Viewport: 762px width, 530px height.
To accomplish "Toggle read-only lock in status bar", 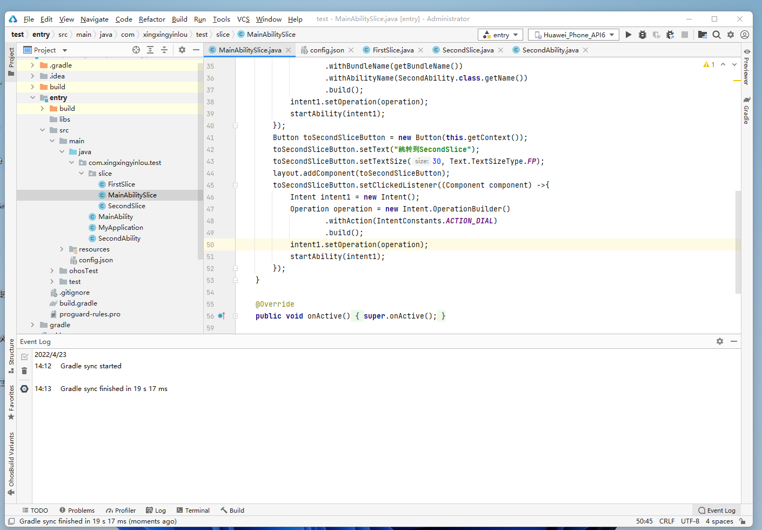I will (743, 521).
